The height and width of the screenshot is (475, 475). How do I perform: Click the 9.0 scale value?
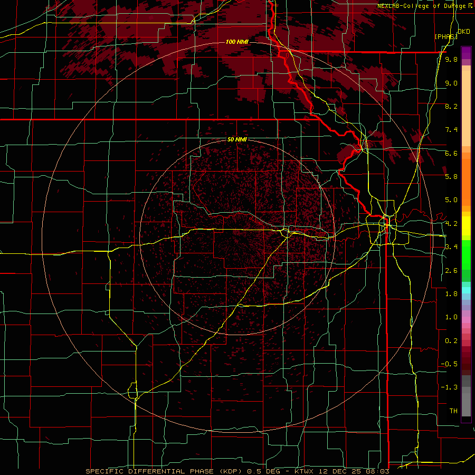[451, 83]
